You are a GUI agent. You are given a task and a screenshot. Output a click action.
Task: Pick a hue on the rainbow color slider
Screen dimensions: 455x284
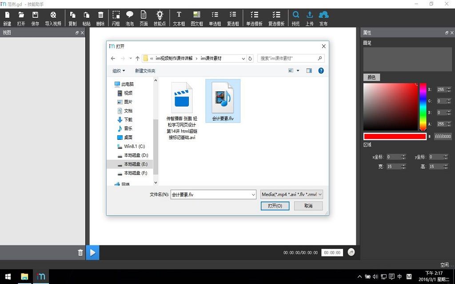point(423,106)
